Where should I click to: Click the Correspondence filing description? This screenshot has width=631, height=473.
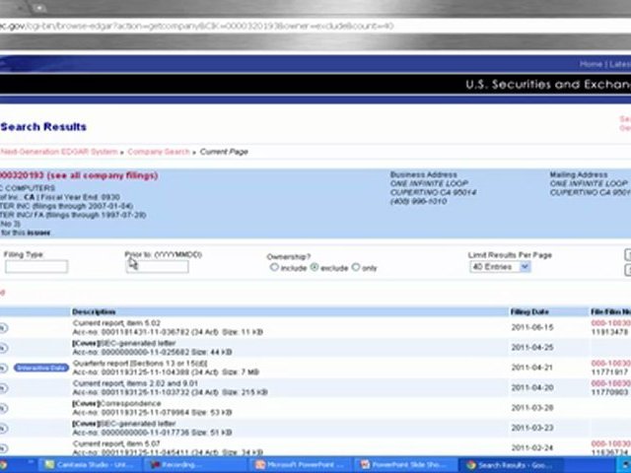coord(116,403)
